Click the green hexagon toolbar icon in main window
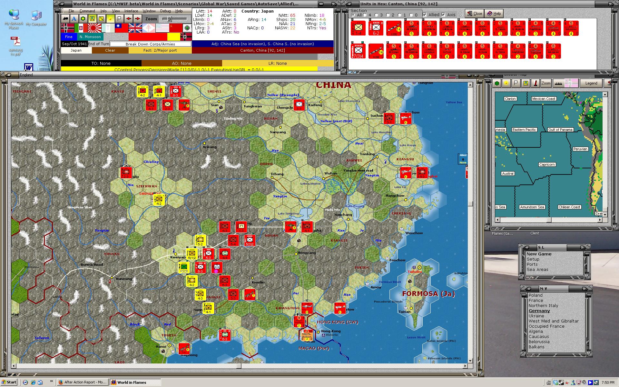 83,19
